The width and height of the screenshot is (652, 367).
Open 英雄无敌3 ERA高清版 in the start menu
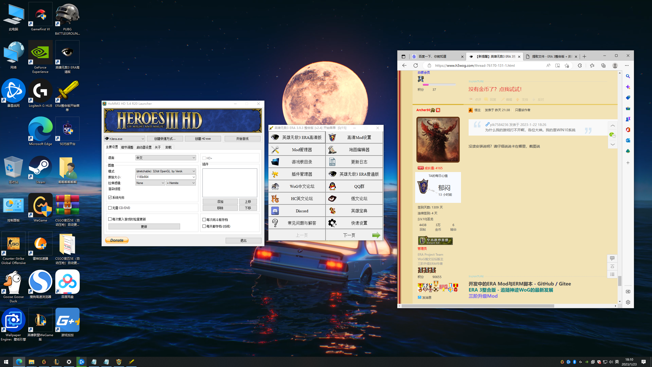click(297, 137)
